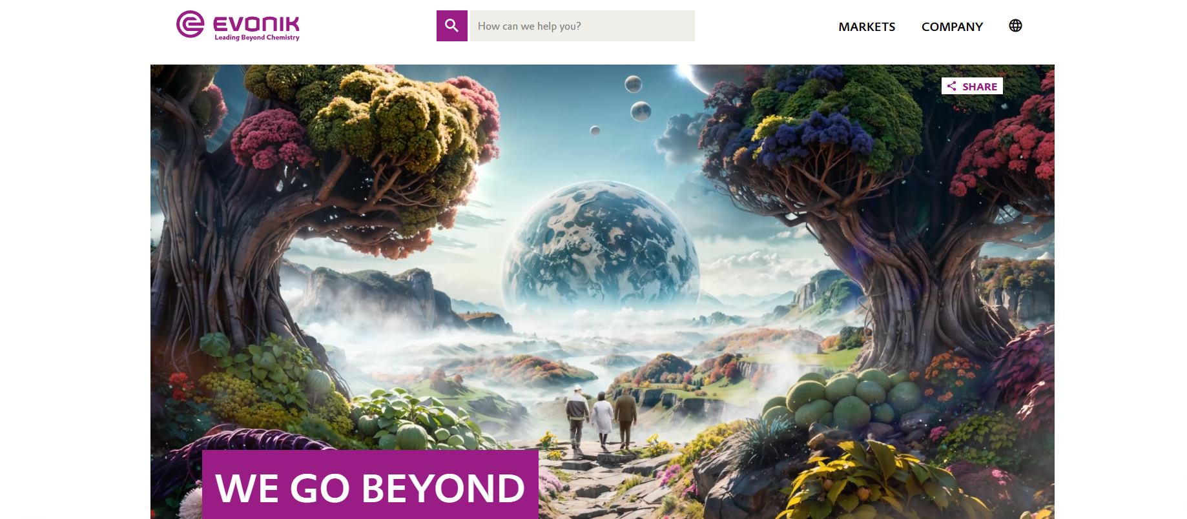Open the COMPANY menu
Image resolution: width=1187 pixels, height=519 pixels.
coord(952,26)
